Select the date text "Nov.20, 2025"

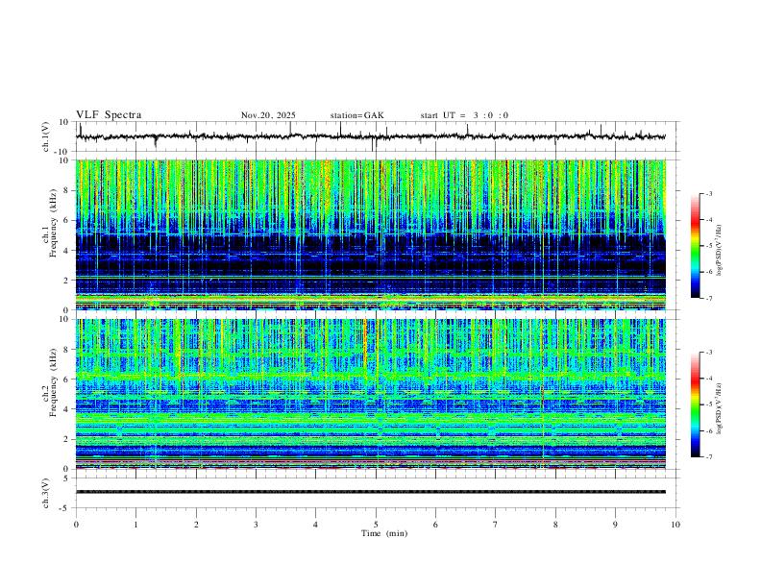(x=268, y=115)
